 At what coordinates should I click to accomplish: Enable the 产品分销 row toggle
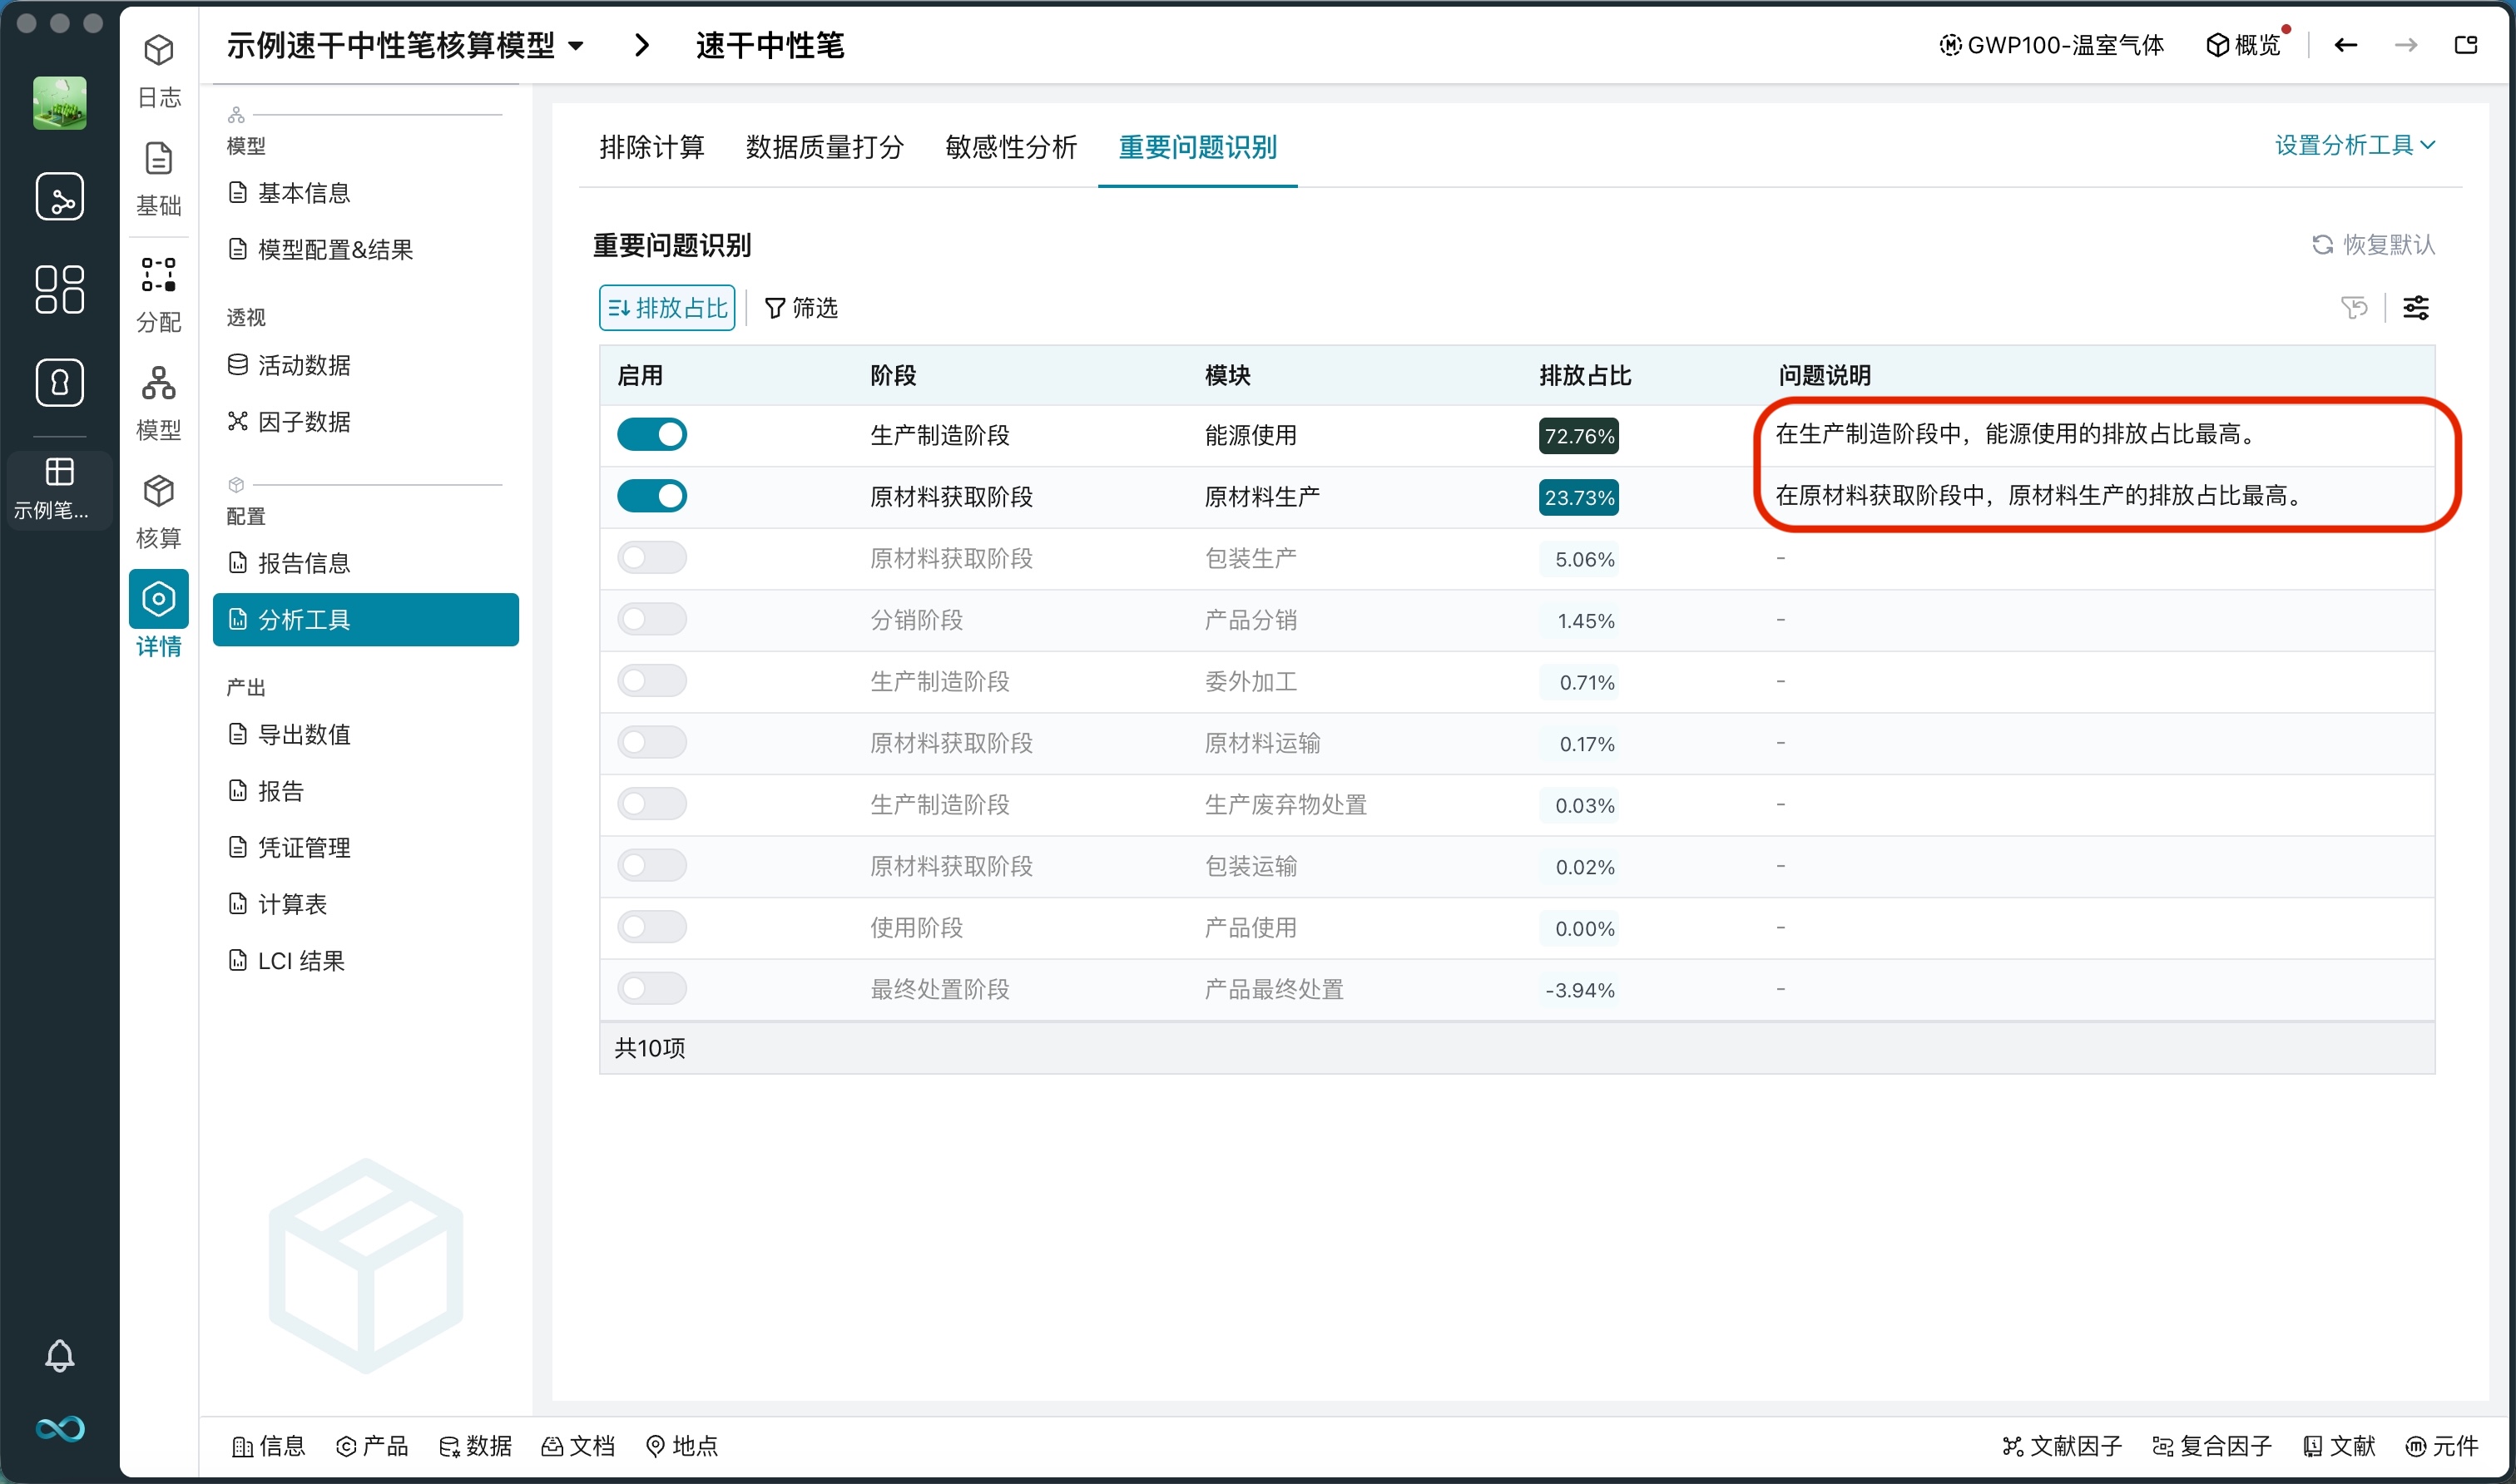(652, 619)
